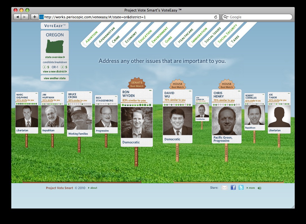Select the Crime issue tab
The image size is (306, 224).
click(116, 39)
